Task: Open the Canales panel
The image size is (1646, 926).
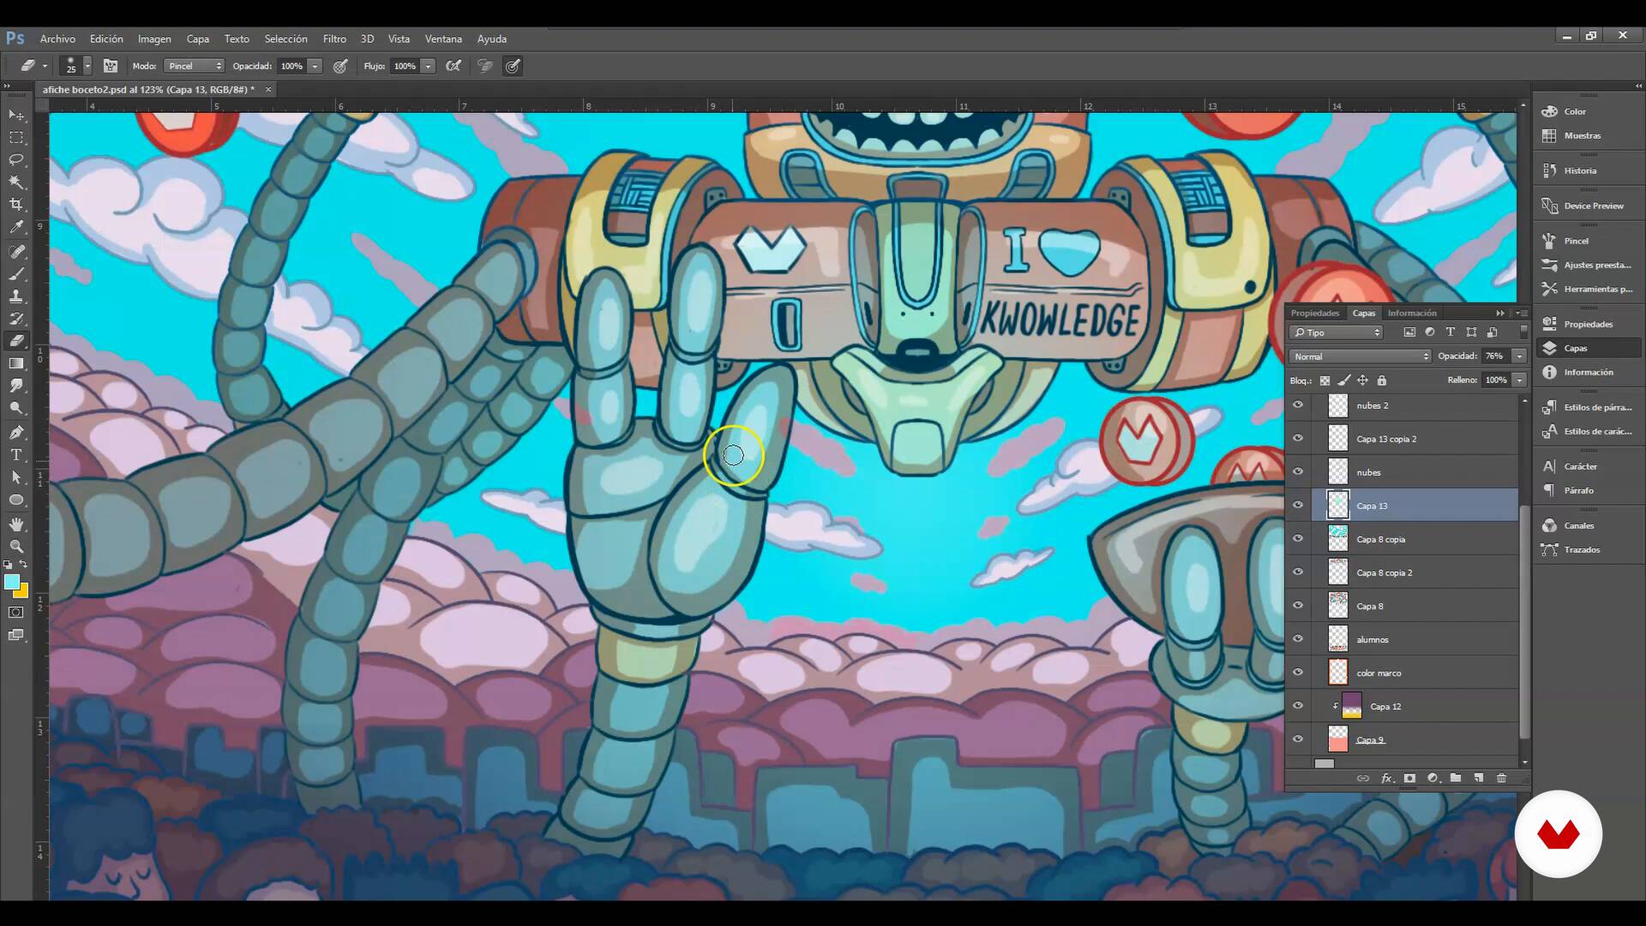Action: click(1578, 526)
